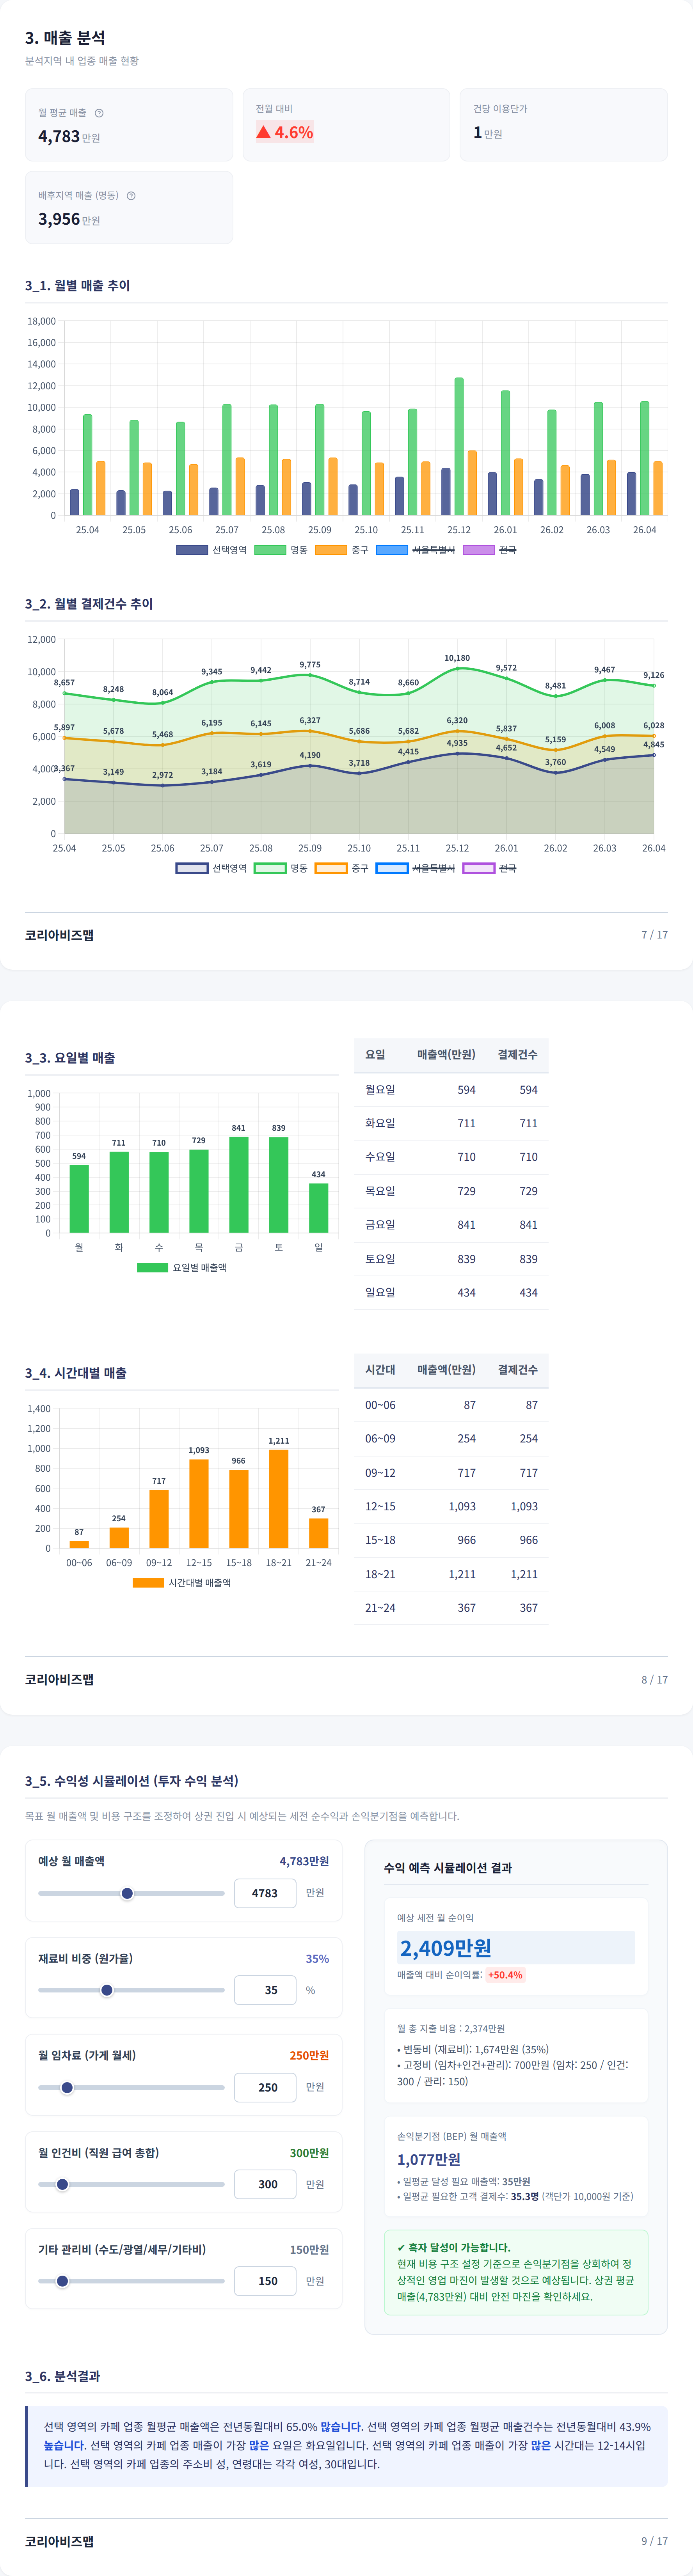The image size is (693, 2576).
Task: Click the 월 인건비 slider handle
Action: [62, 2184]
